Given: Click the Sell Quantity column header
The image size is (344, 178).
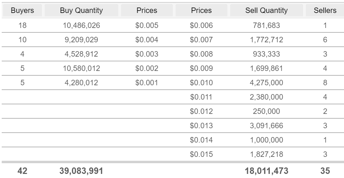Looking at the screenshot, I should pos(266,10).
